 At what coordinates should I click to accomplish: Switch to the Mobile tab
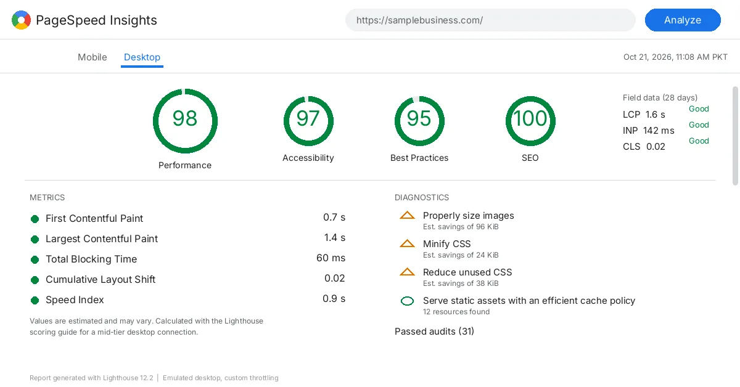pos(92,57)
